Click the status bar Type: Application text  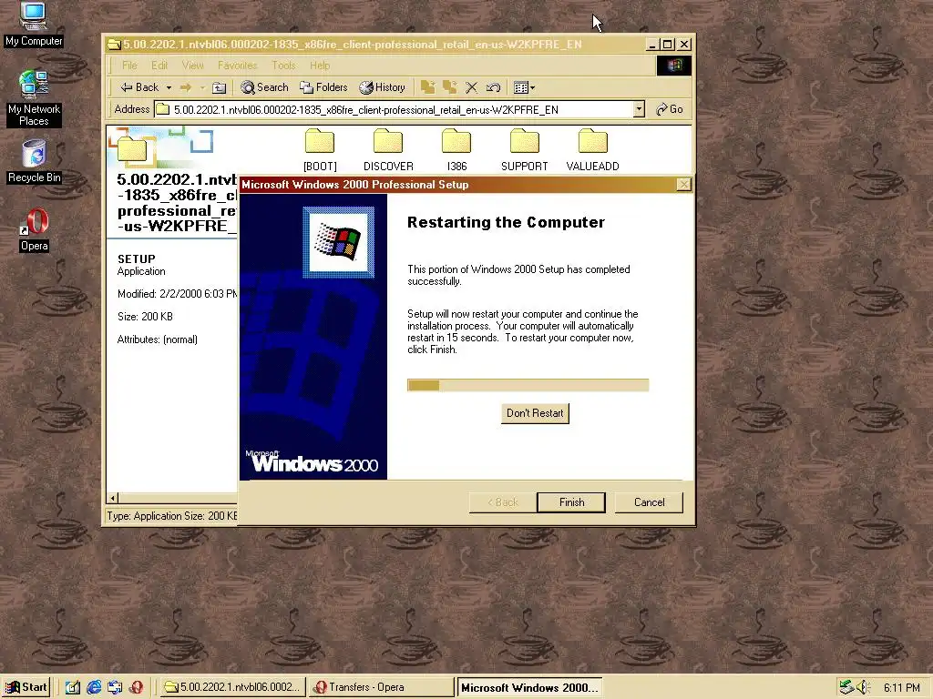click(x=172, y=516)
